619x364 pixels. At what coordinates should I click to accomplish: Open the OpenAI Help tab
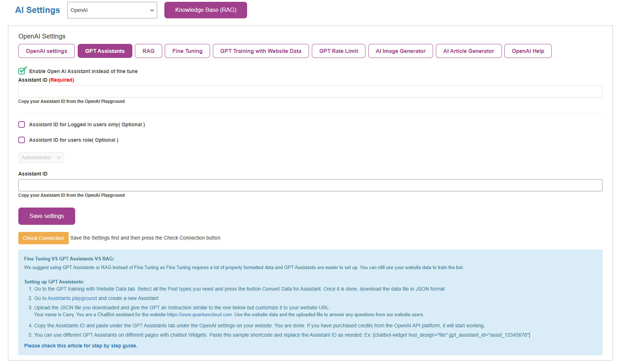pyautogui.click(x=528, y=51)
